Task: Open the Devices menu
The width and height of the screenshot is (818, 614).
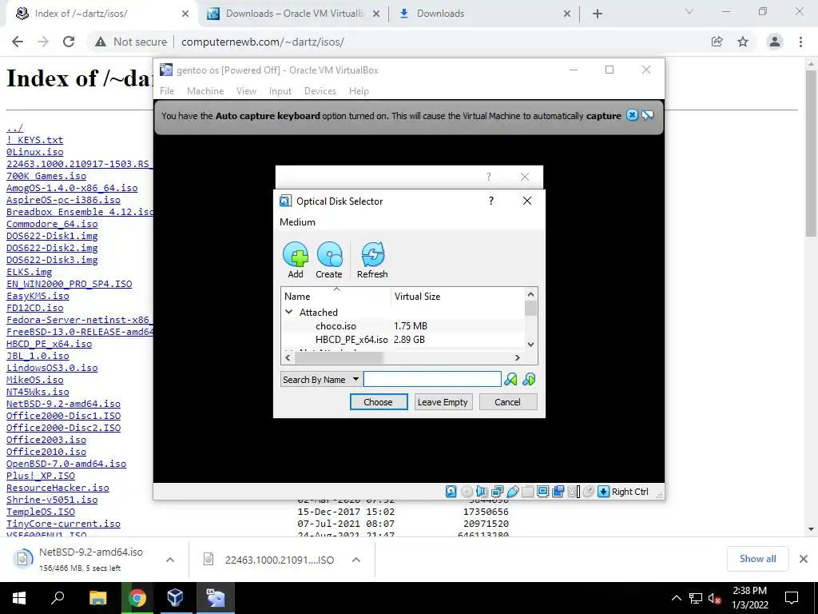Action: [x=320, y=91]
